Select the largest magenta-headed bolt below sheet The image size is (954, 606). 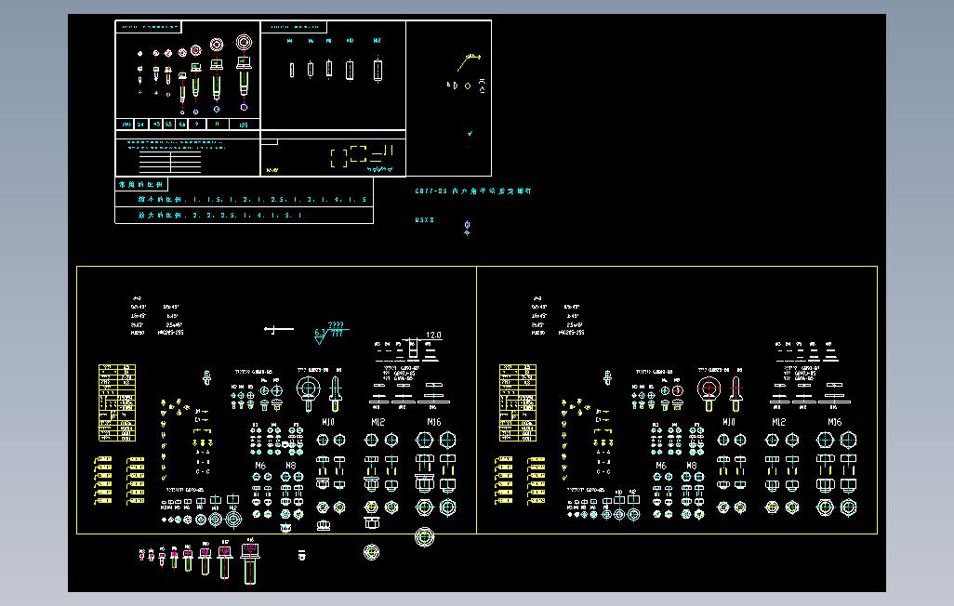click(x=249, y=563)
